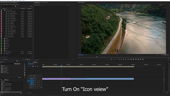Viewport: 170px width, 96px height.
Task: Toggle the lock on the V1 track
Action: (30, 79)
